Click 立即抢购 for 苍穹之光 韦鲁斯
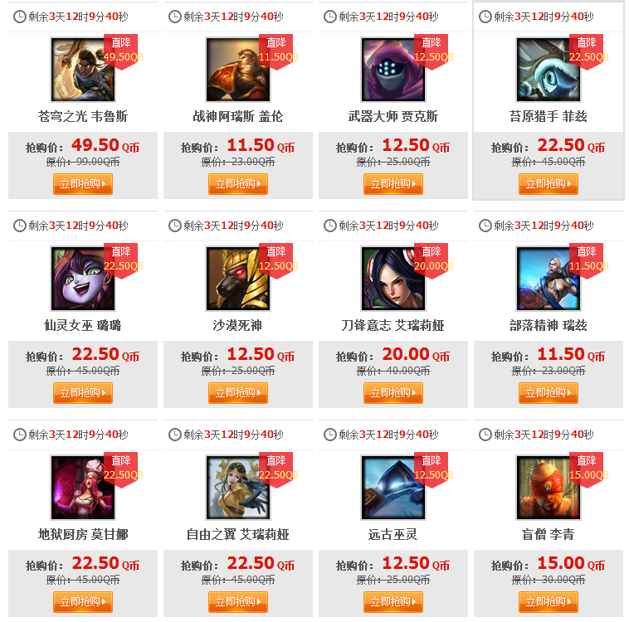This screenshot has height=622, width=629. [x=83, y=184]
